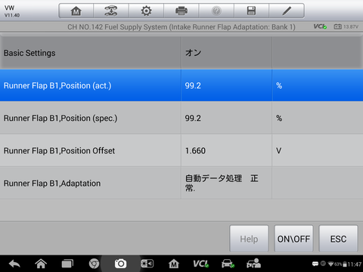Image resolution: width=363 pixels, height=272 pixels.
Task: Tap the Wi-Fi signal status icon
Action: pyautogui.click(x=331, y=264)
